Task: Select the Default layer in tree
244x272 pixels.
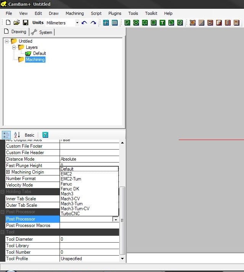Action: [x=39, y=53]
